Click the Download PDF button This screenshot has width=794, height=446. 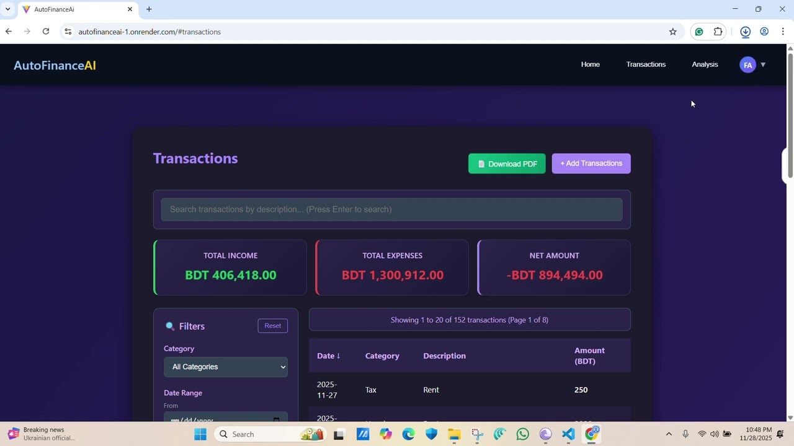[x=507, y=164]
